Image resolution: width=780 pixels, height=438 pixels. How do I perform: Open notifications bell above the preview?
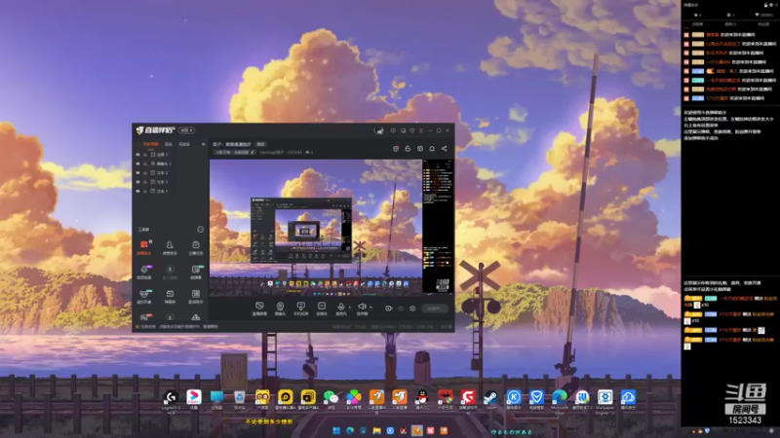tap(432, 149)
